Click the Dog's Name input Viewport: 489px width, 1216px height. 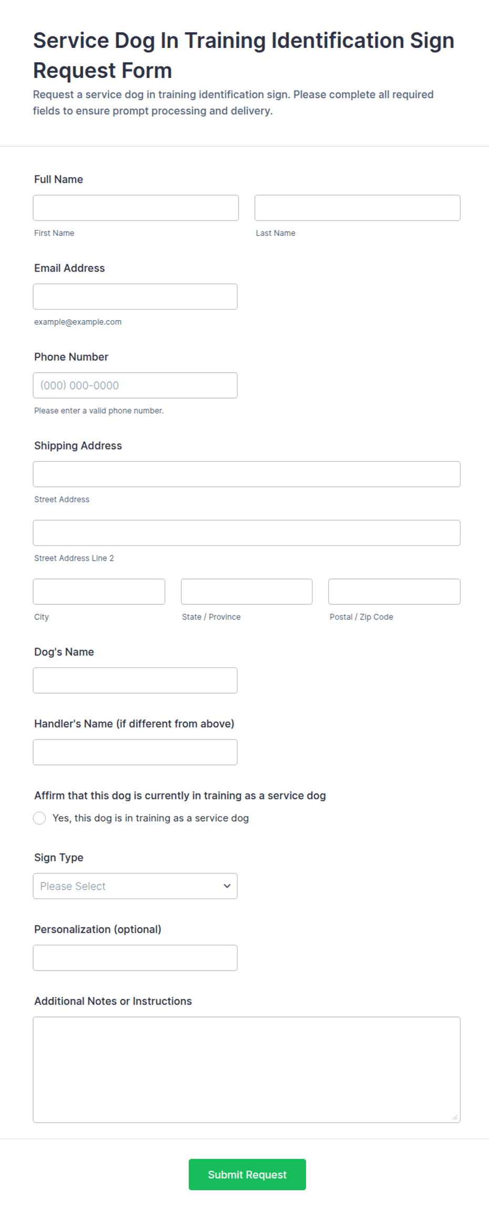point(135,681)
